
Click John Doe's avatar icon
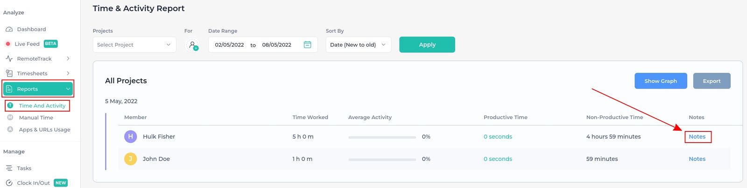[130, 159]
